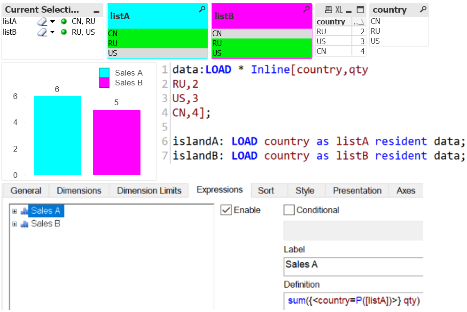Maximize the country table box
467x312 pixels.
coord(360,10)
